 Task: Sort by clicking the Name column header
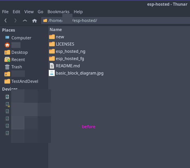click(56, 30)
